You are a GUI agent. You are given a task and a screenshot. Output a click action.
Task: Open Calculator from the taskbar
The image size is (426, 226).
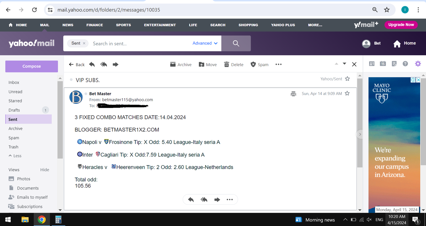coord(58,219)
